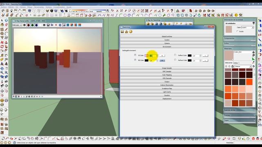This screenshot has width=262, height=147.
Task: Expand the Estilos panel header
Action: [x=239, y=43]
